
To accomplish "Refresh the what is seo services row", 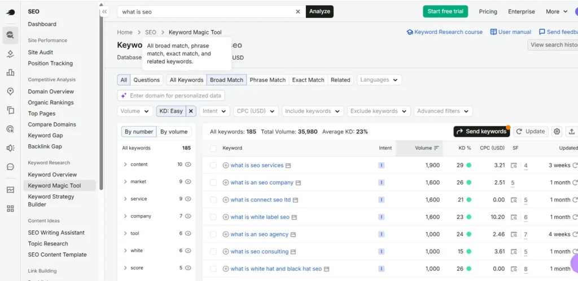I will (x=575, y=166).
